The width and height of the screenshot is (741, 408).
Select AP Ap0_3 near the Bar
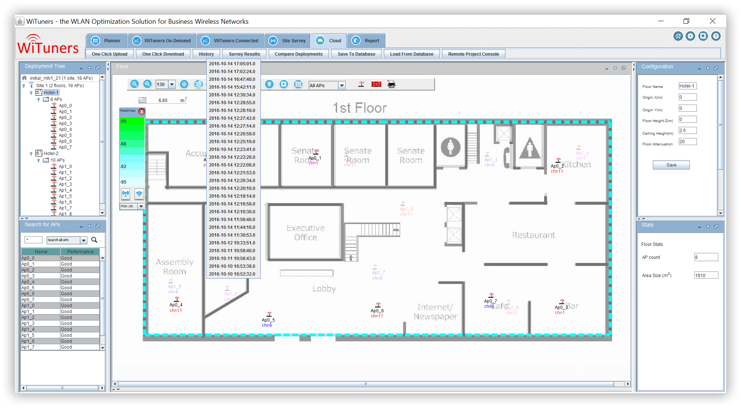pyautogui.click(x=561, y=307)
